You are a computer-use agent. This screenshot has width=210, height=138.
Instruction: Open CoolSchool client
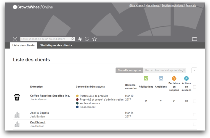pos(38,122)
